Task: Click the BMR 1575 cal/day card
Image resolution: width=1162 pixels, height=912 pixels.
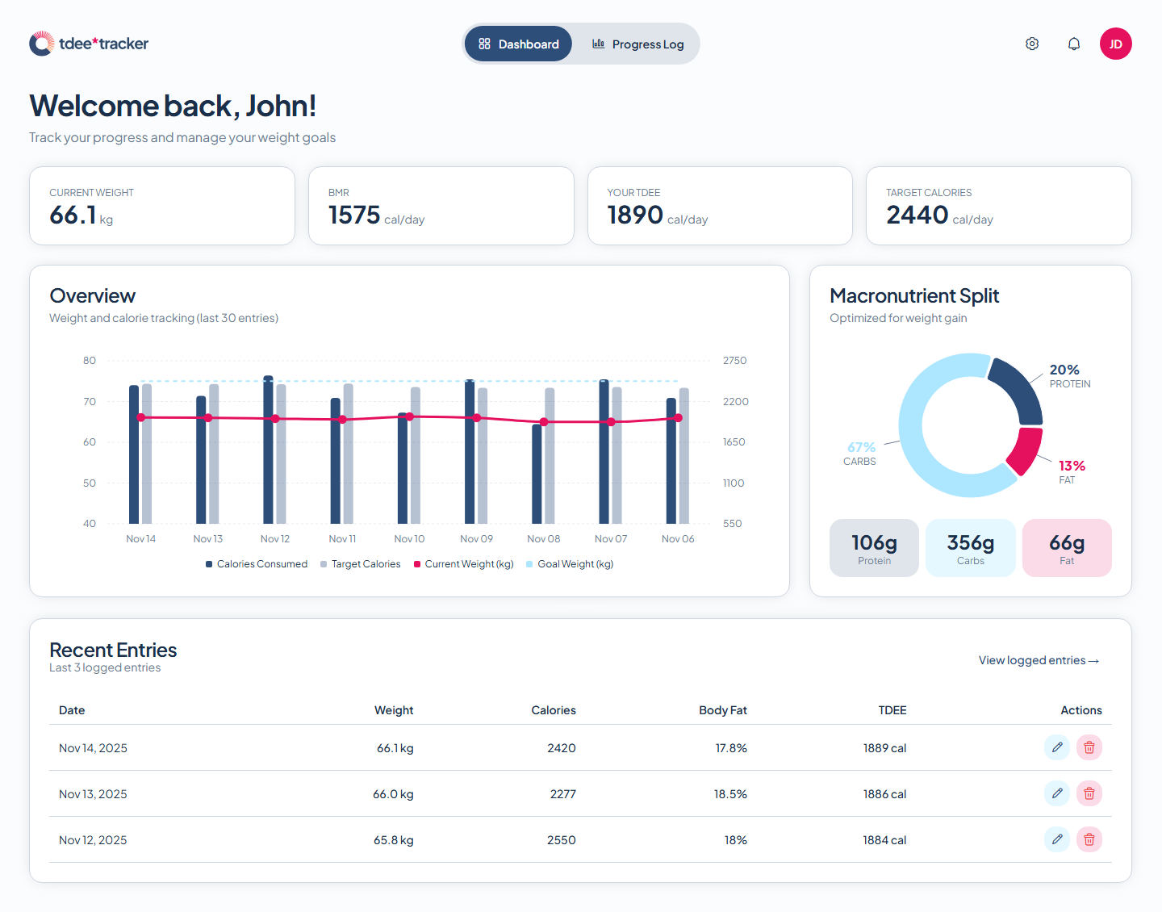Action: pyautogui.click(x=441, y=206)
